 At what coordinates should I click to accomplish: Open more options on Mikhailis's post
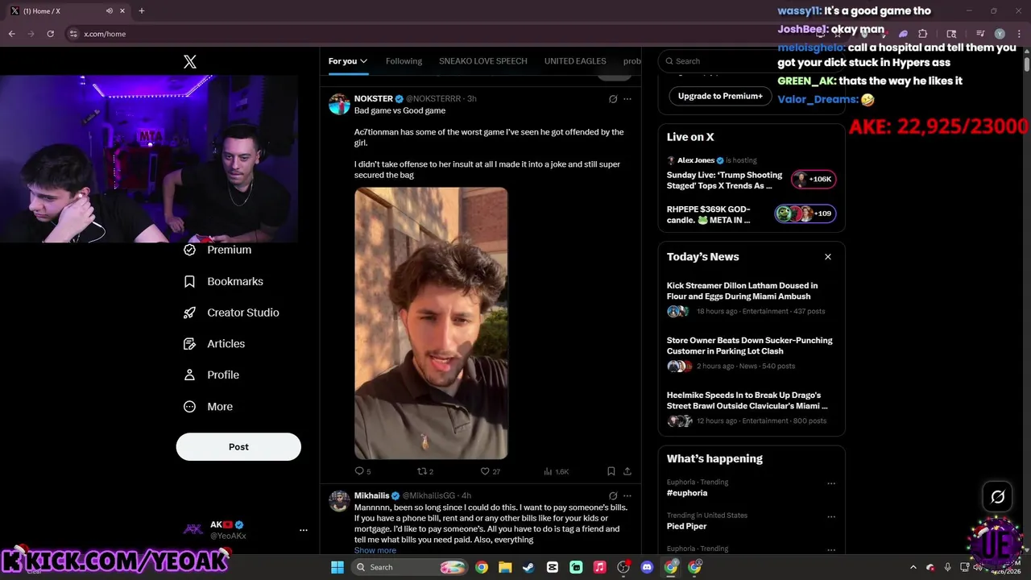tap(627, 496)
